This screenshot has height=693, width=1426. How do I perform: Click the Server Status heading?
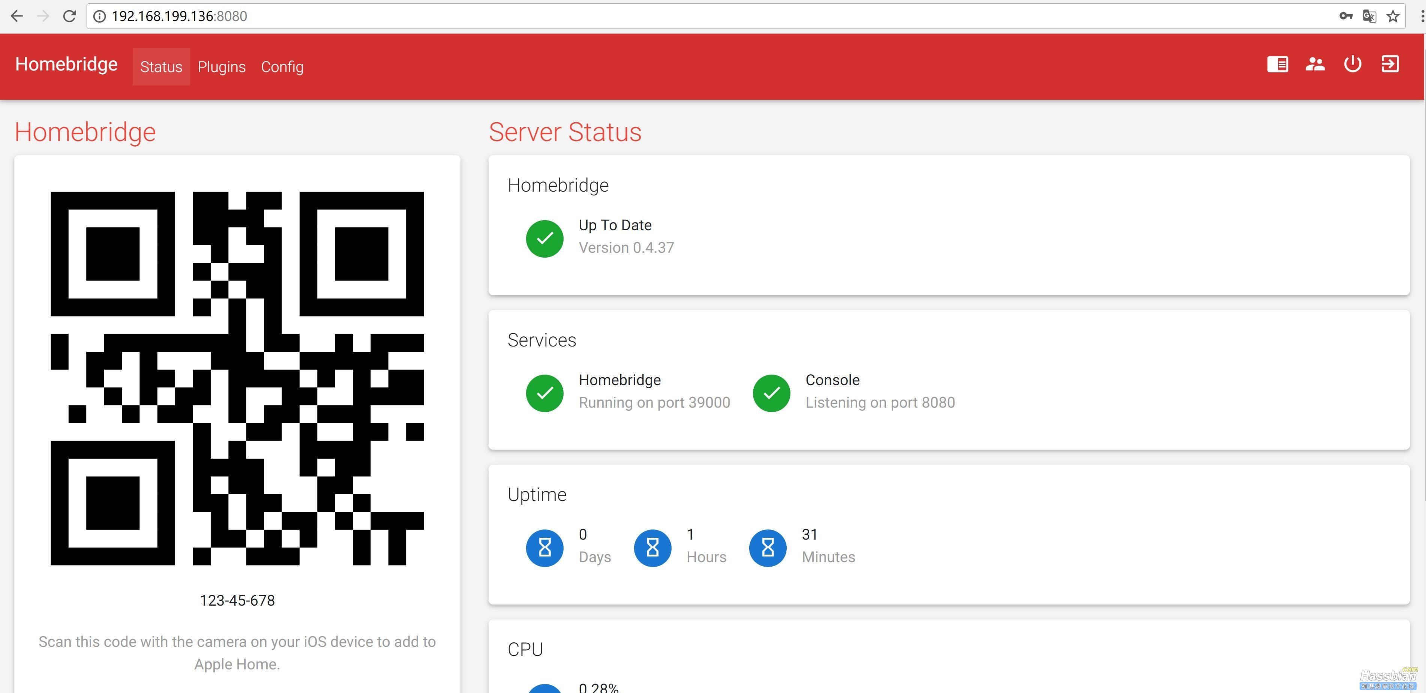[x=565, y=132]
